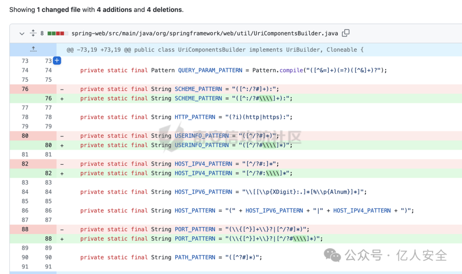Collapse the UriComponentsBuilder.java file diff
The width and height of the screenshot is (462, 274).
click(22, 33)
